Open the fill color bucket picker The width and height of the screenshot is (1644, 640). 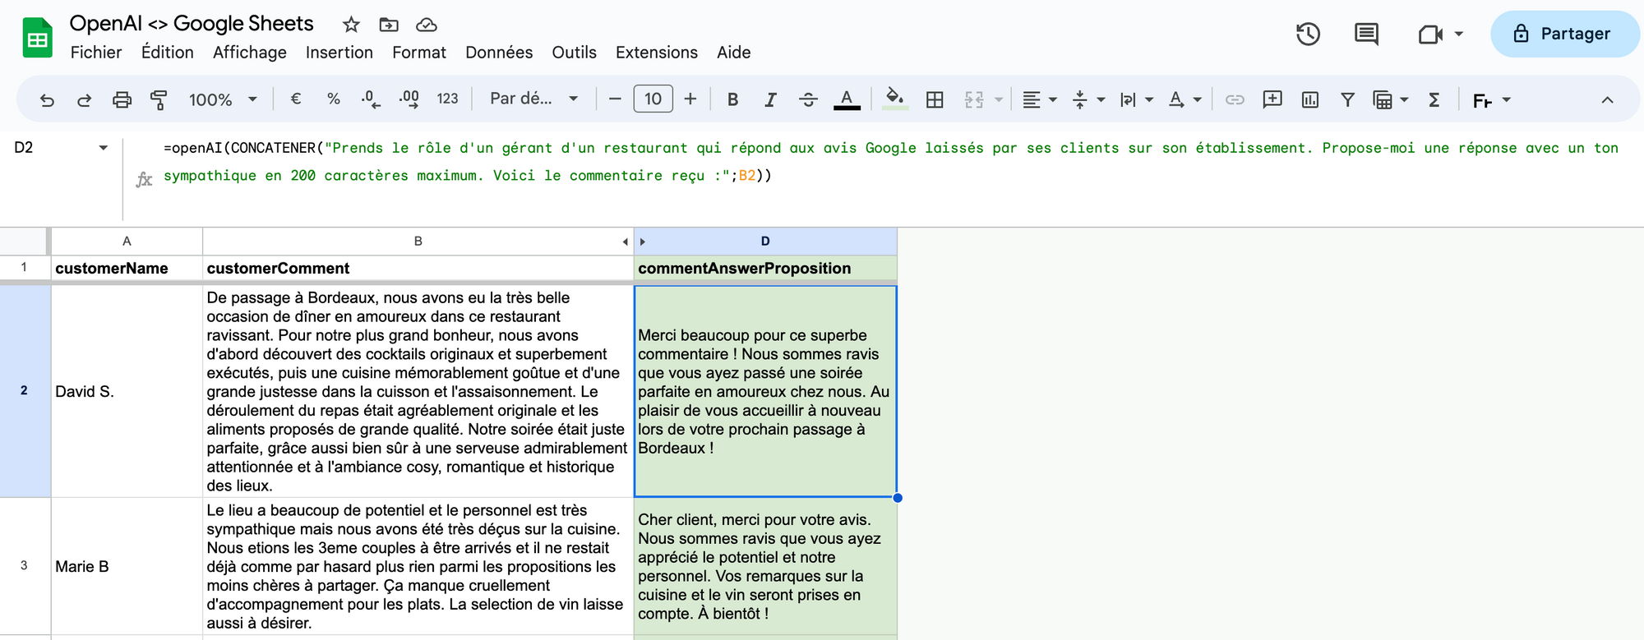coord(894,99)
